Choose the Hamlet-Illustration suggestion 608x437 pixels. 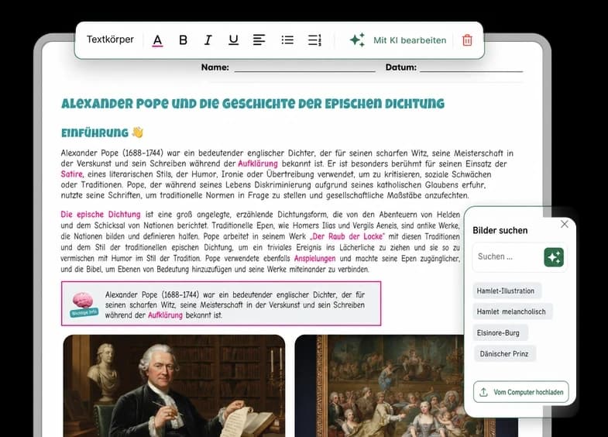[506, 291]
